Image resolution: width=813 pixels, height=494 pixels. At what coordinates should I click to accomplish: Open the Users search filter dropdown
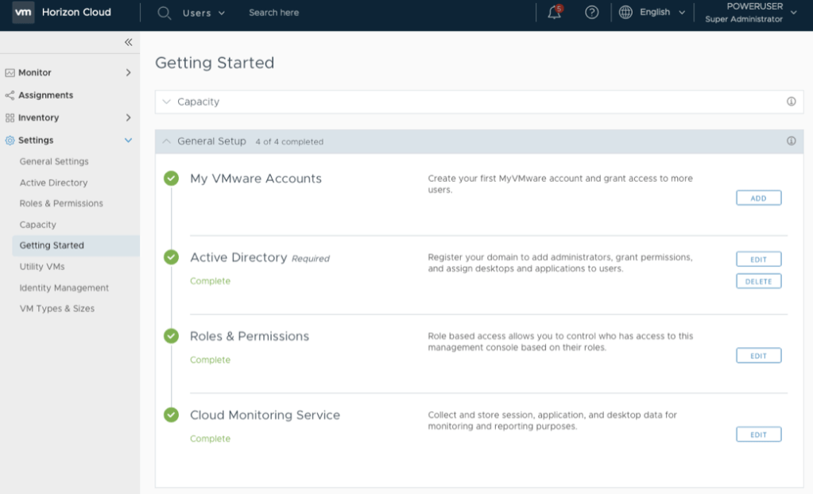click(203, 13)
